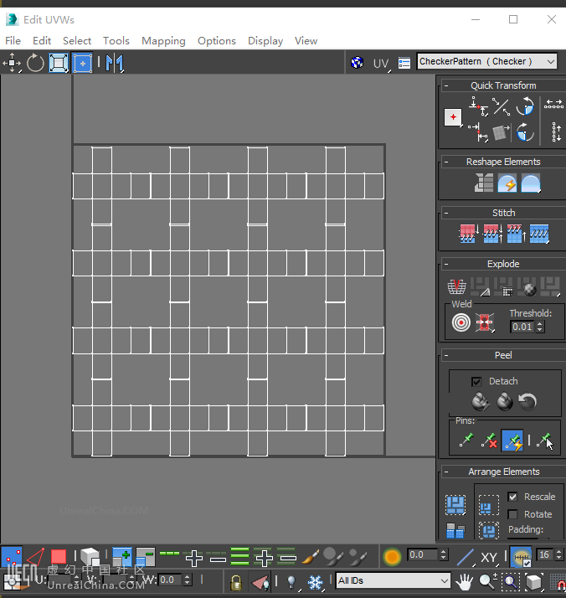Uncheck the Detach checkbox in Peel
The width and height of the screenshot is (566, 598).
pos(476,381)
